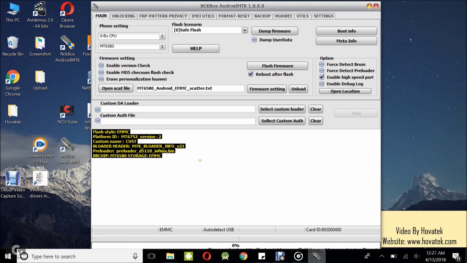This screenshot has width=467, height=263.
Task: Unload the scatter file with Unload
Action: 298,89
